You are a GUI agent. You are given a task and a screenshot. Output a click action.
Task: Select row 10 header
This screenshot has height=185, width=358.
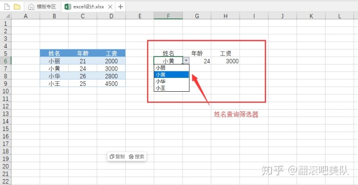coord(5,91)
